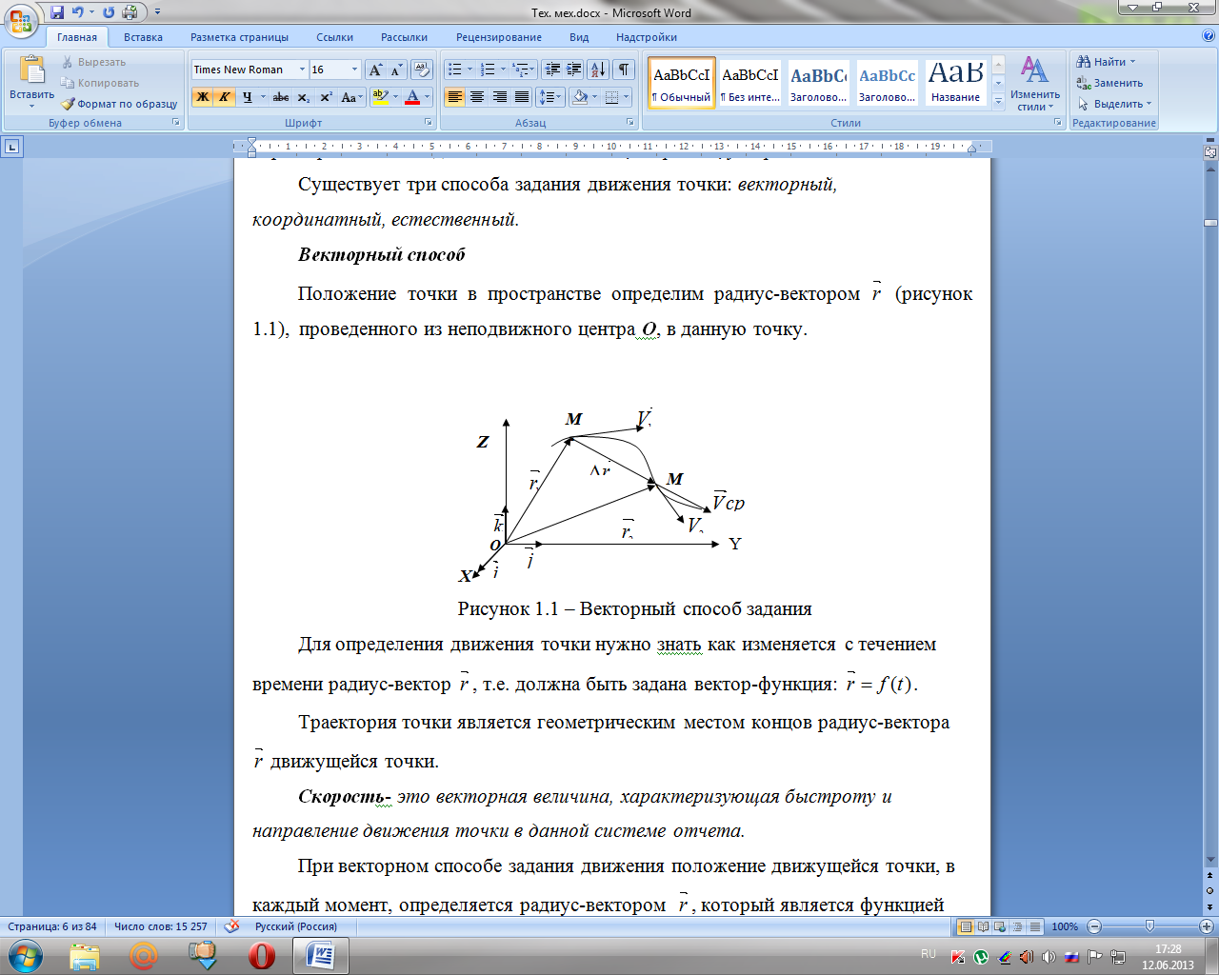This screenshot has height=975, width=1219.
Task: Open the Рецензирование tab
Action: [x=498, y=37]
